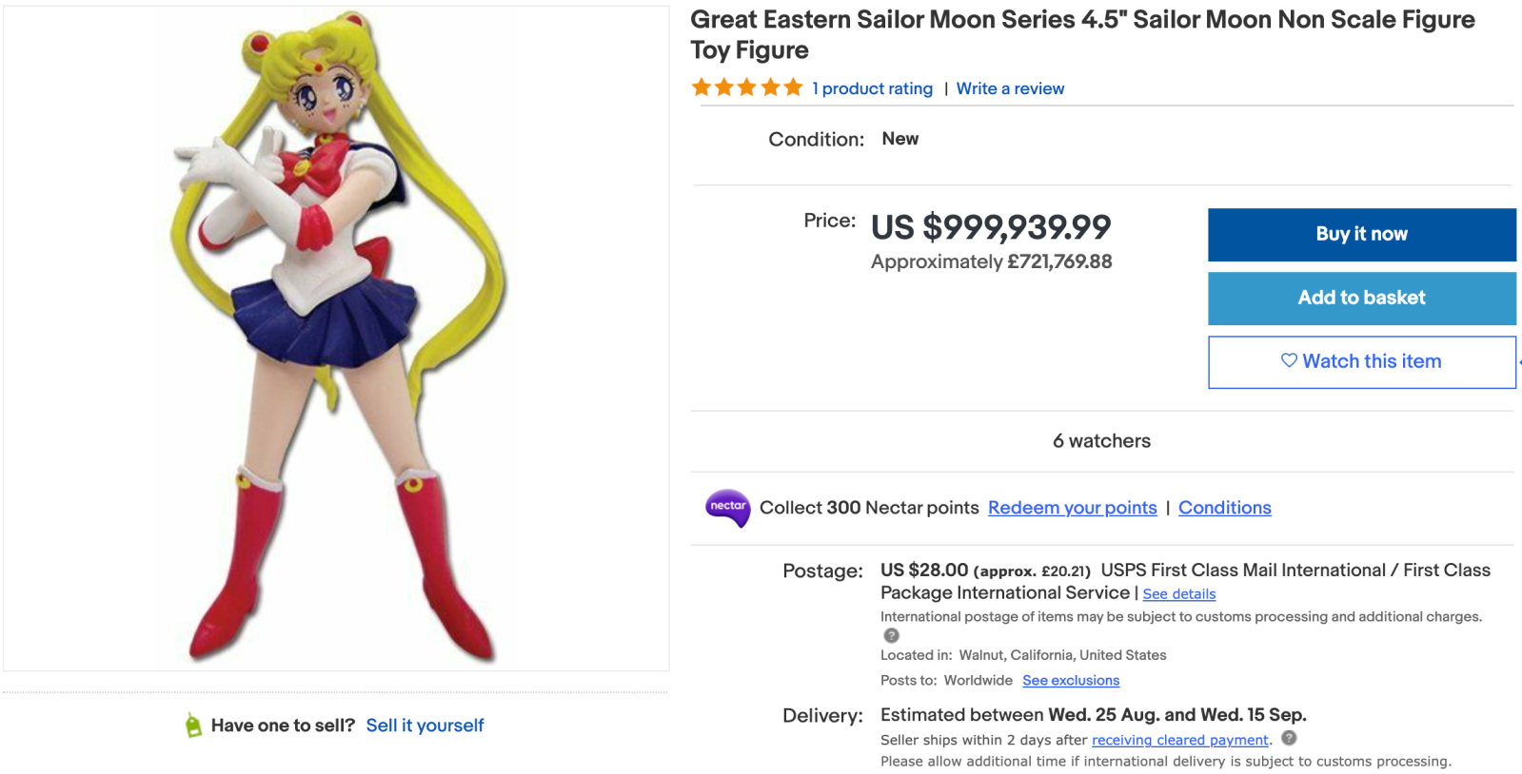Click the "Write a review" link
The height and width of the screenshot is (774, 1522).
tap(1010, 88)
